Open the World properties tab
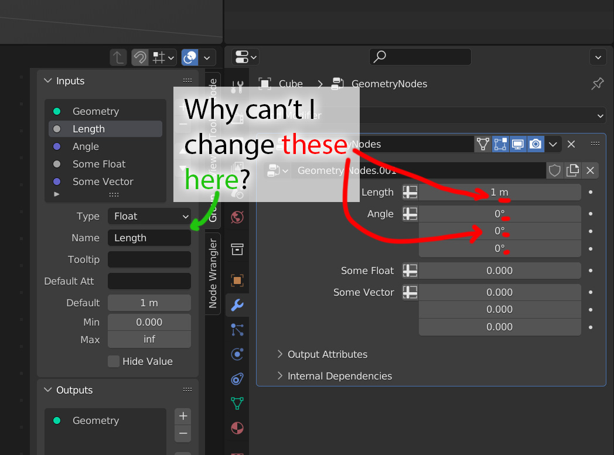The image size is (614, 455). tap(237, 217)
